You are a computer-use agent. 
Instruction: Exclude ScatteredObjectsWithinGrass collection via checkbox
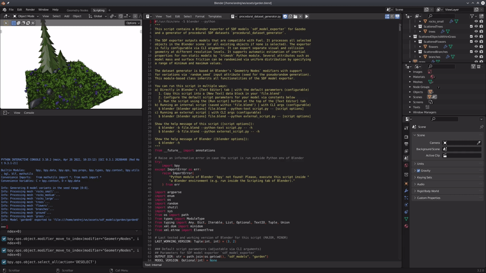pos(471,36)
